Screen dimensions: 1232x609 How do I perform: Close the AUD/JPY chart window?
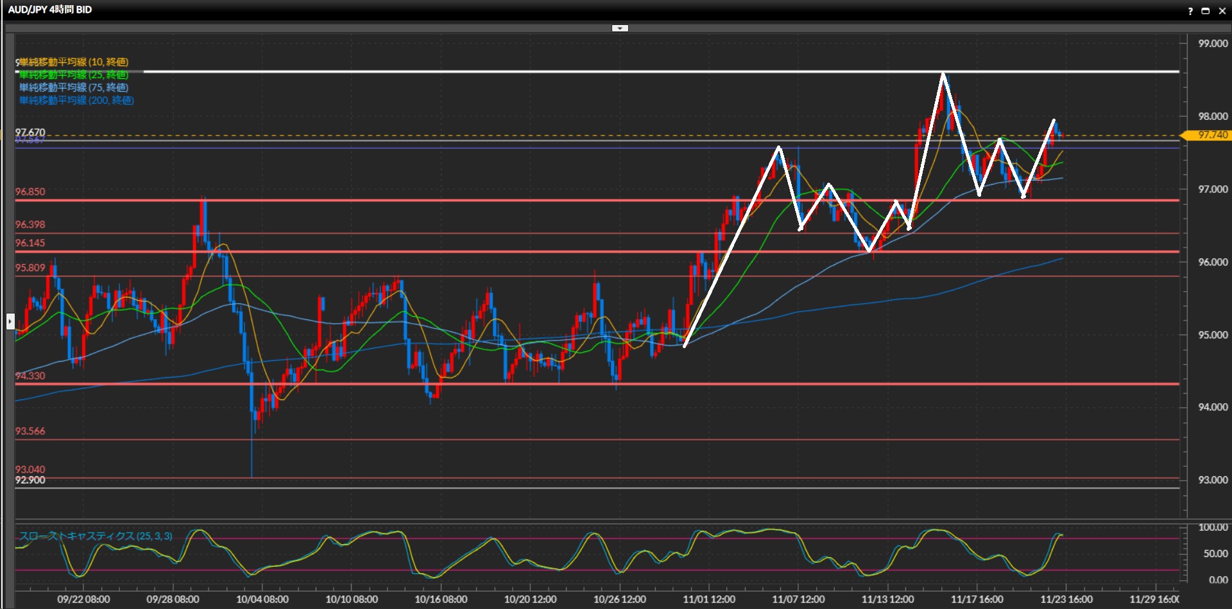click(1222, 11)
